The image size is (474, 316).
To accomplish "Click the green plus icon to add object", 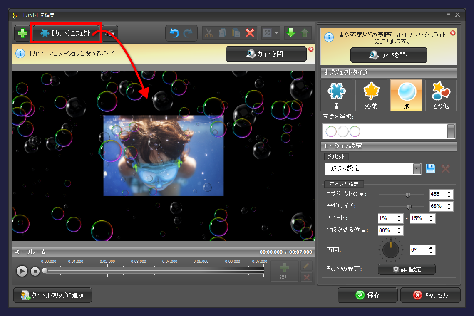I will 22,33.
